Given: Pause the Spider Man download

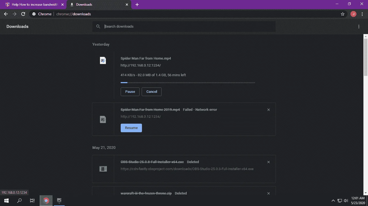Looking at the screenshot, I should pos(130,92).
